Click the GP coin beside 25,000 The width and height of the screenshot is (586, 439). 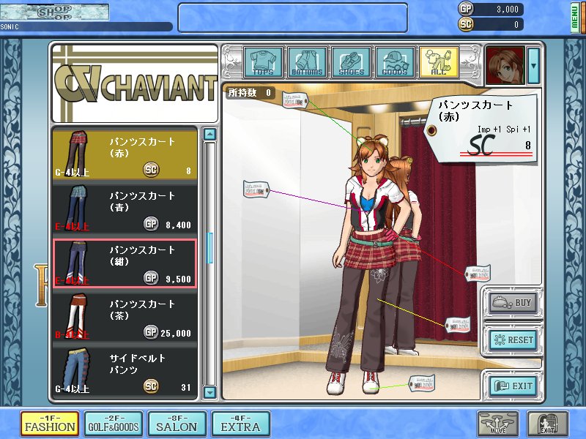coord(151,332)
